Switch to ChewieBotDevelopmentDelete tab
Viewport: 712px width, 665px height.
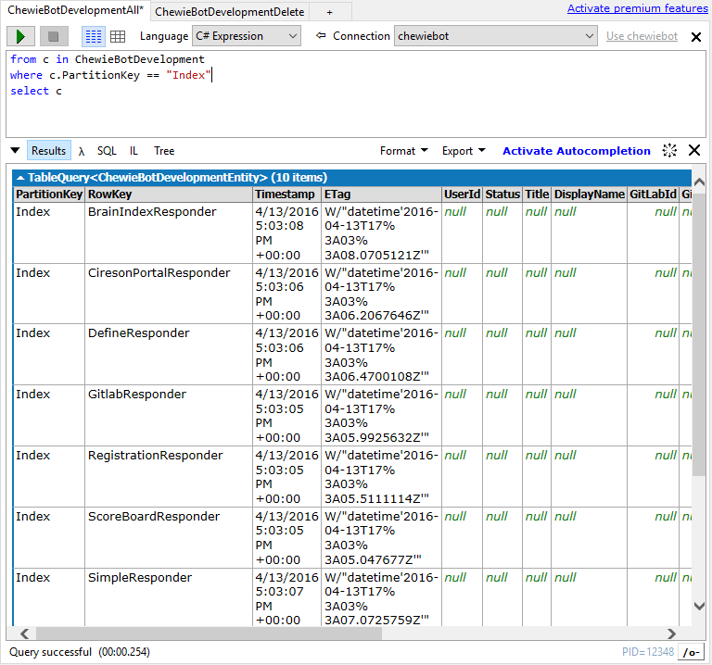(x=228, y=12)
